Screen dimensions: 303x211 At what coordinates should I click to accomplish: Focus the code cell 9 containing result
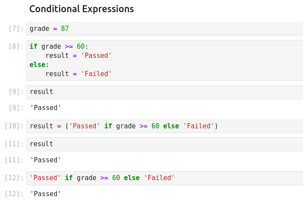point(165,92)
